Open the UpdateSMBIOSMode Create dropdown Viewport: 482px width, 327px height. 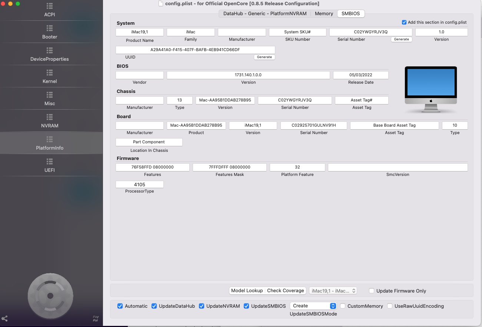(x=313, y=306)
